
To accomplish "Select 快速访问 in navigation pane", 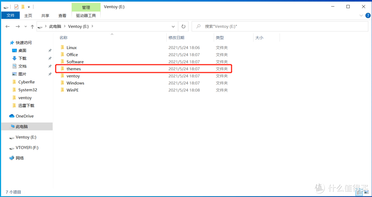I will click(x=24, y=43).
